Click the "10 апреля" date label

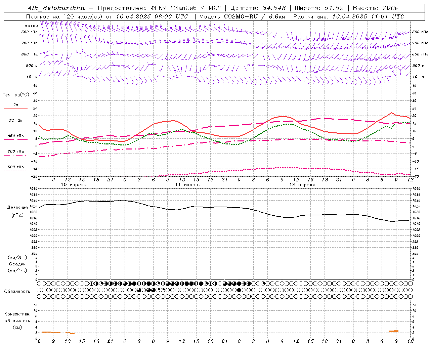[74, 185]
